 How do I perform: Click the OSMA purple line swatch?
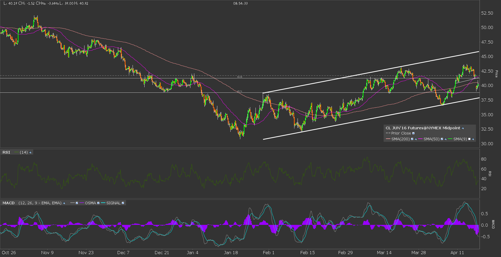82,203
